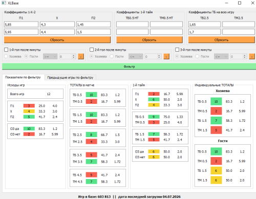256x199 pixels.
Task: Enable the '2-й гол после минуты' checkbox
Action: (92, 50)
